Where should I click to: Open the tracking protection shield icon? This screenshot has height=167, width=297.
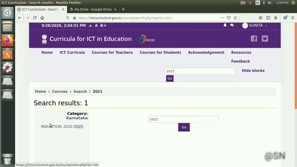pyautogui.click(x=68, y=18)
